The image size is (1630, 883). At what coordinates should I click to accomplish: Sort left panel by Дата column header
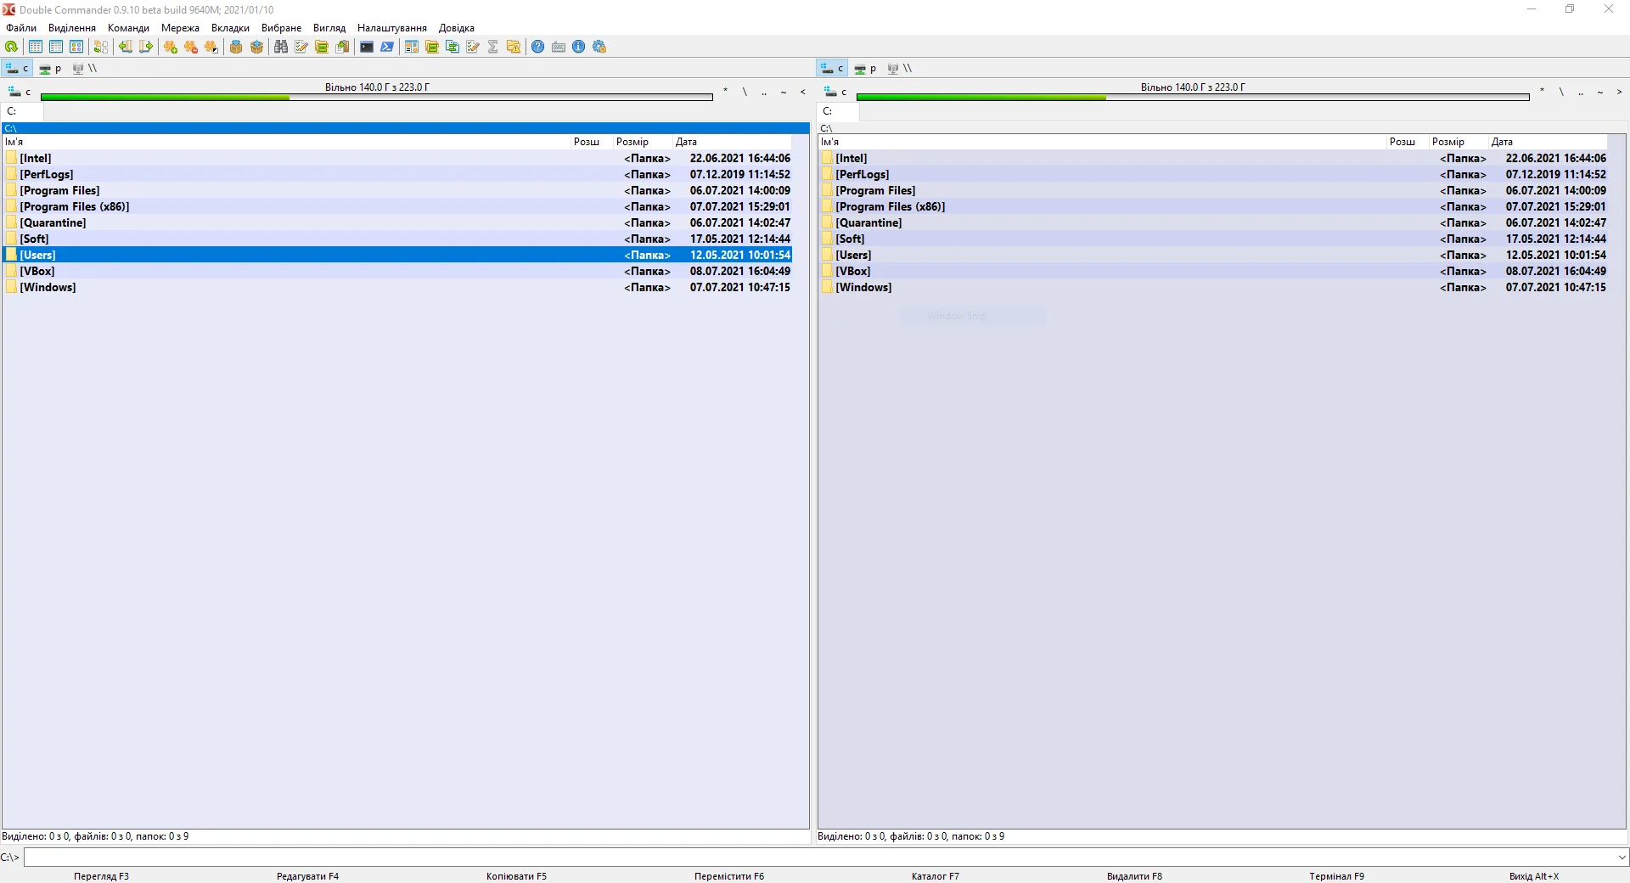click(x=732, y=142)
